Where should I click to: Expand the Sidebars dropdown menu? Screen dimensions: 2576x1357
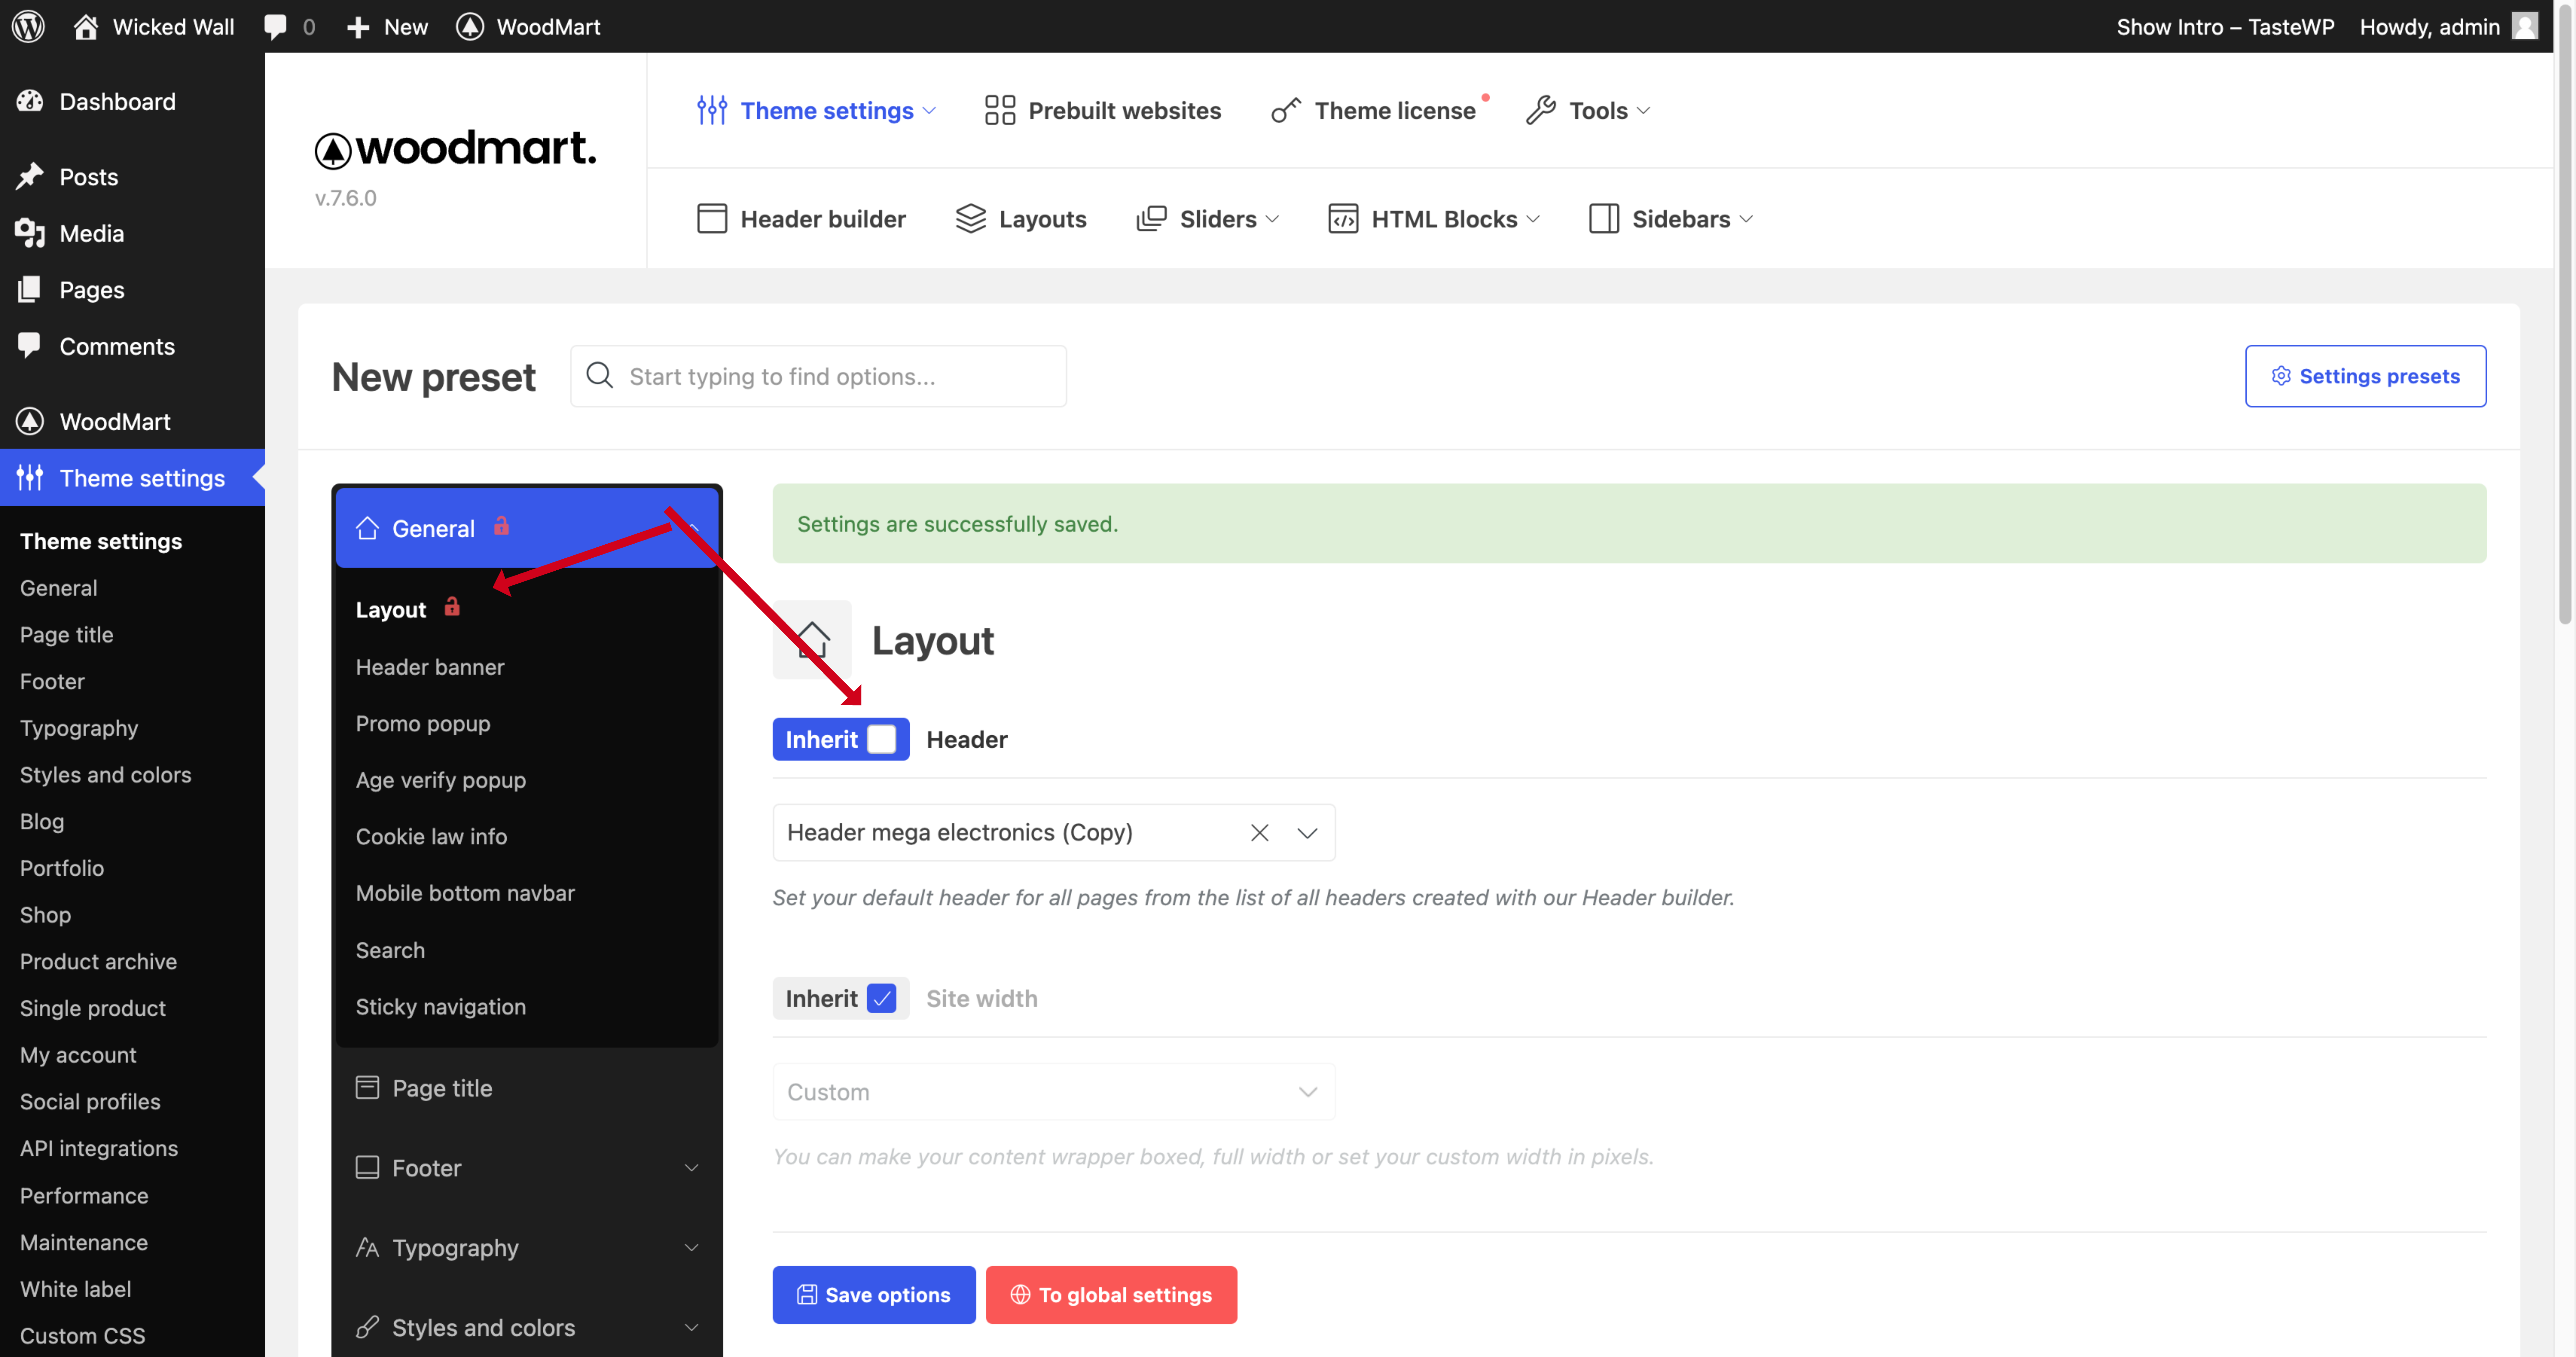click(1746, 219)
